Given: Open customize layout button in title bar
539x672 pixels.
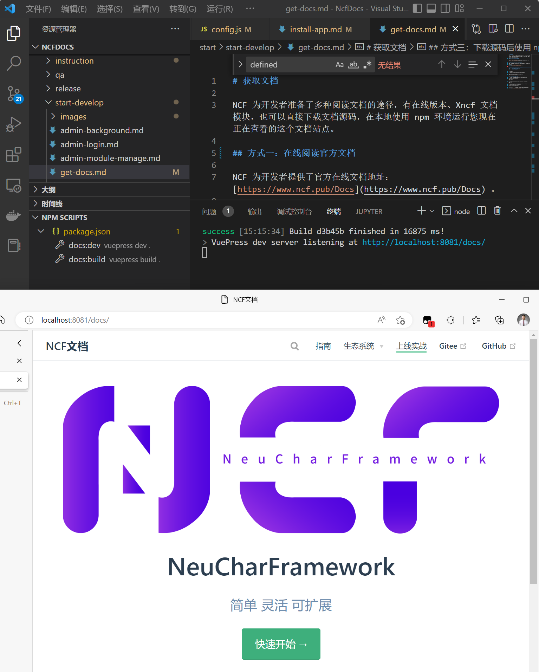Looking at the screenshot, I should (459, 8).
